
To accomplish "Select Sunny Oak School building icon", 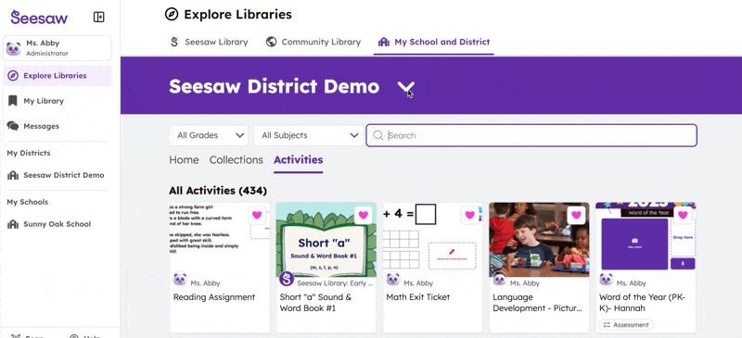I will click(x=13, y=224).
